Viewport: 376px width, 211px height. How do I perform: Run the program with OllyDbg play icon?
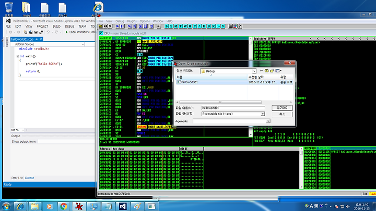click(118, 26)
